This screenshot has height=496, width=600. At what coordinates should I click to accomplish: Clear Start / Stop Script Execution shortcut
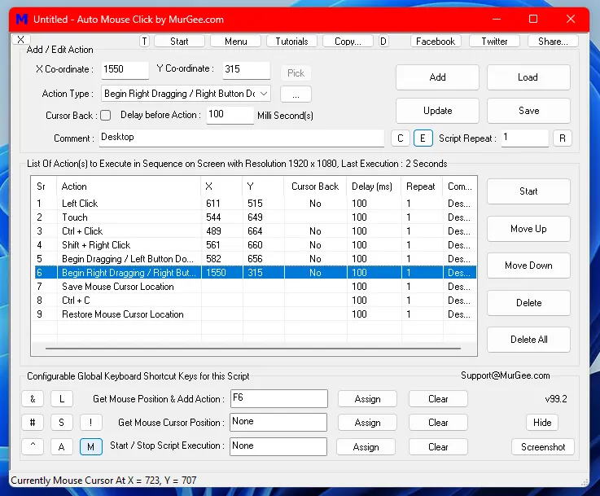(438, 446)
